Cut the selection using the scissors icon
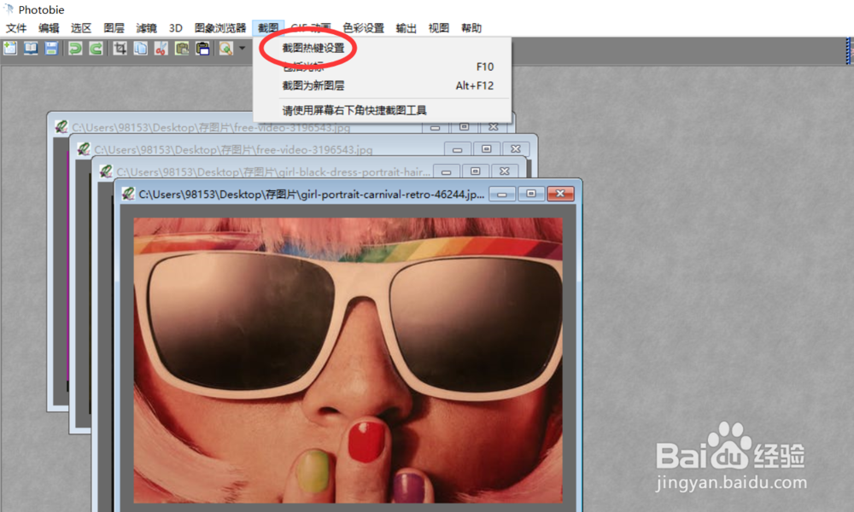 pos(161,49)
